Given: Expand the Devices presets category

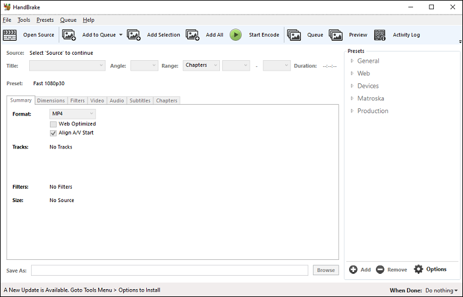Looking at the screenshot, I should [352, 86].
